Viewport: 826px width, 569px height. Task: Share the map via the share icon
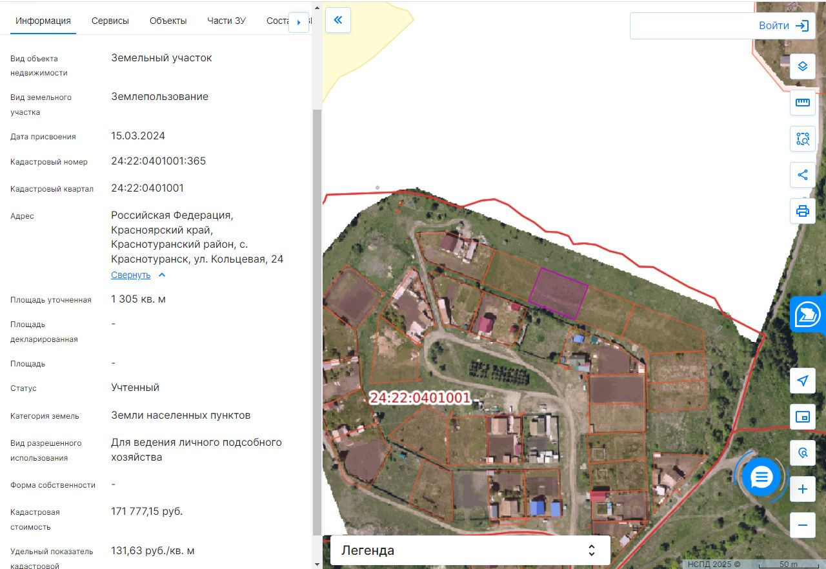(x=803, y=175)
